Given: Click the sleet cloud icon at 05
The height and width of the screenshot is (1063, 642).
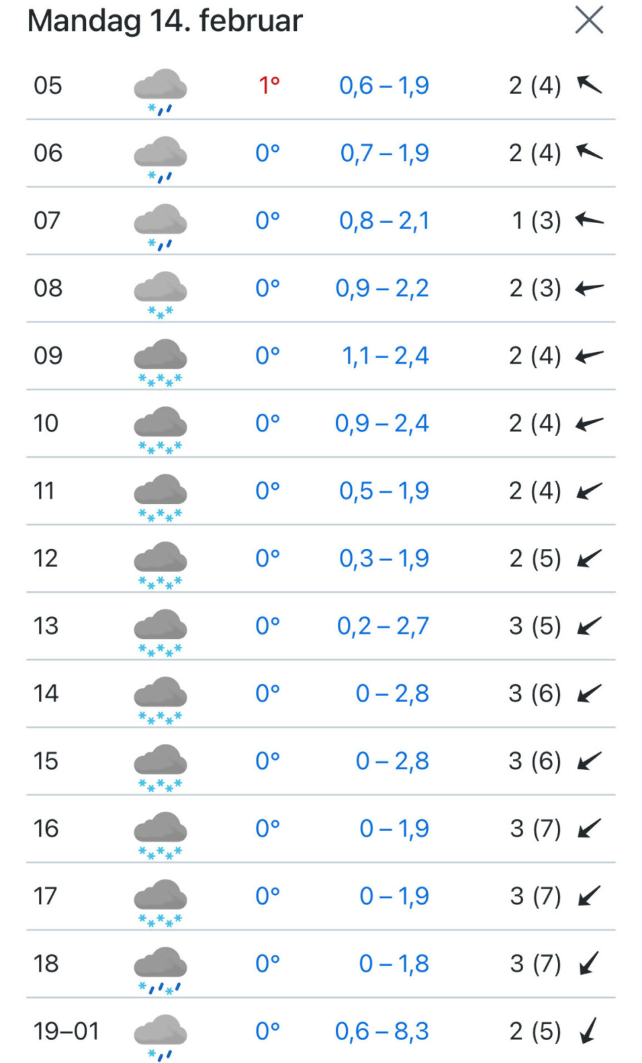Looking at the screenshot, I should click(160, 91).
